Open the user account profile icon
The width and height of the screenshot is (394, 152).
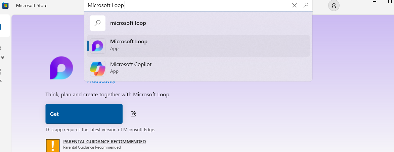[334, 5]
